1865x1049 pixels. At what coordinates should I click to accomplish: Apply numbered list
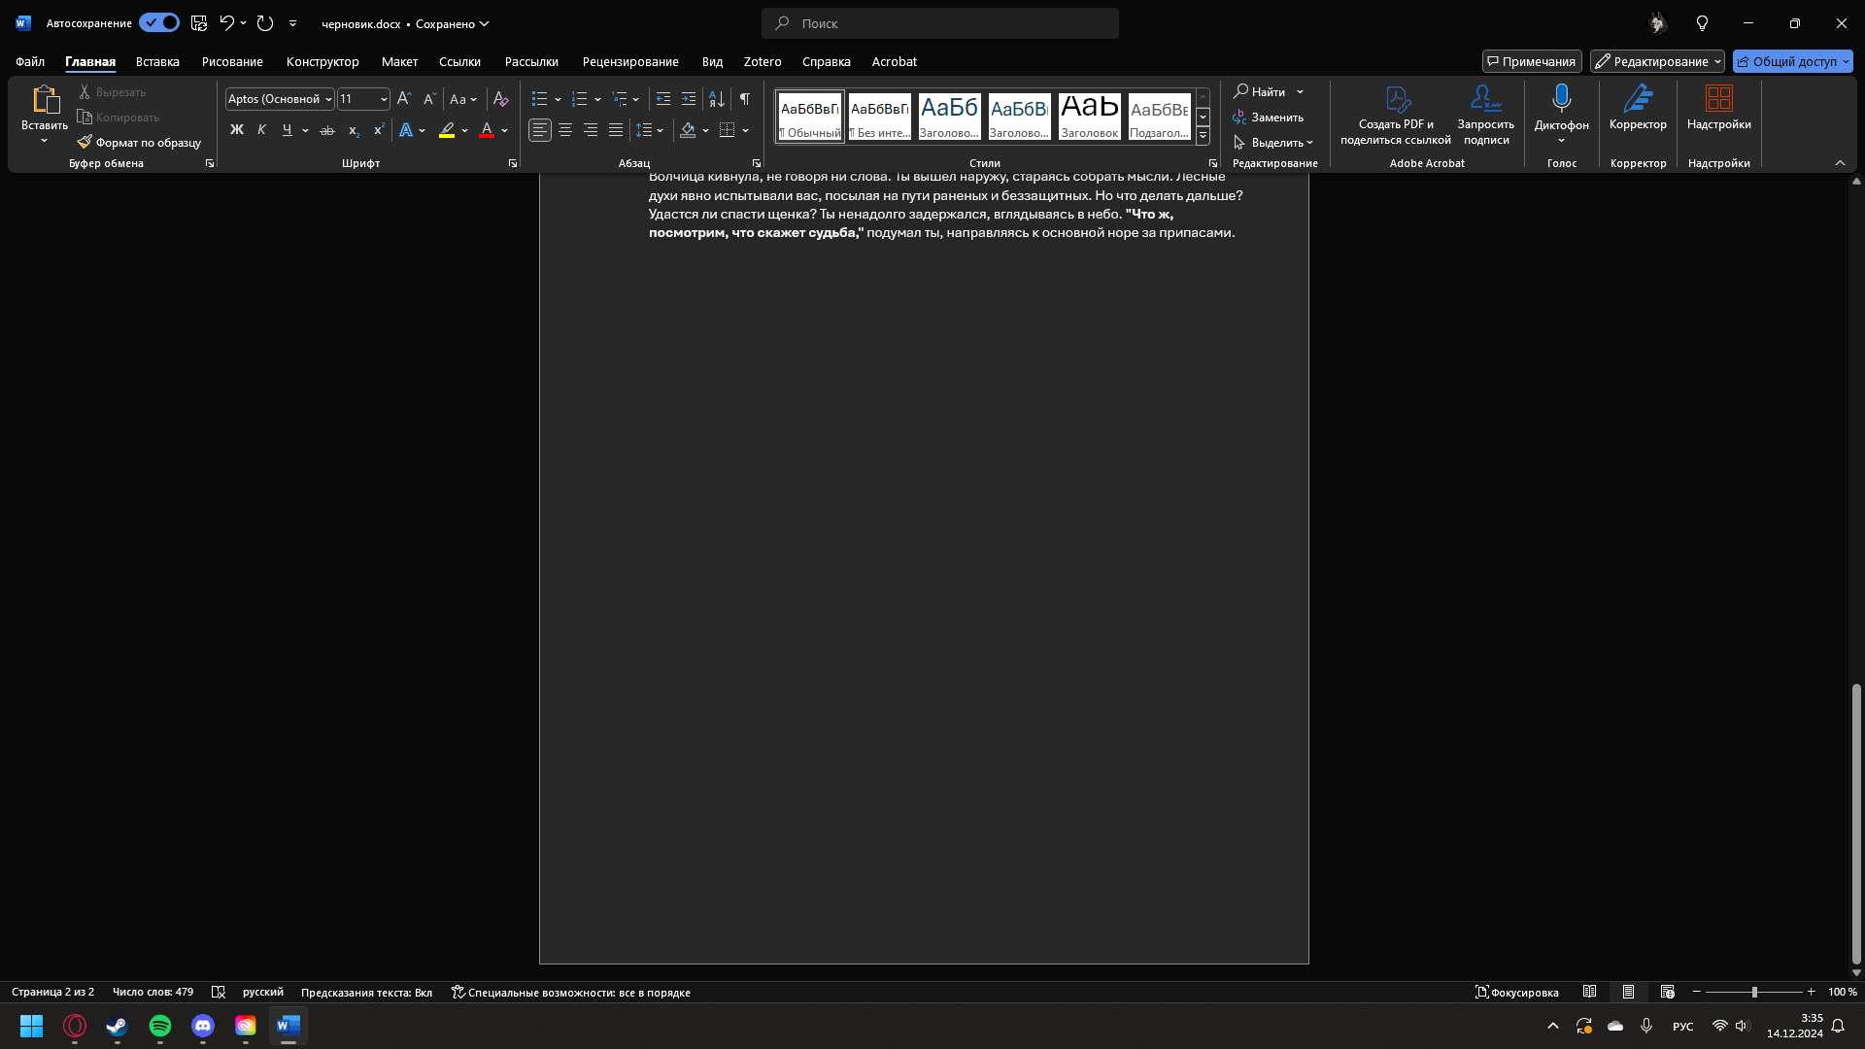click(580, 99)
